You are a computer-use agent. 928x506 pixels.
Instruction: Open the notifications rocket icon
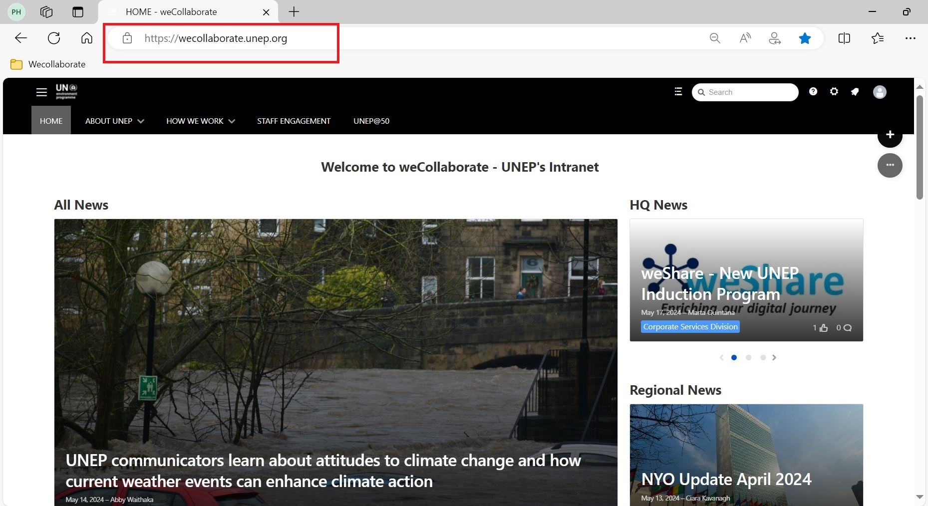(855, 92)
